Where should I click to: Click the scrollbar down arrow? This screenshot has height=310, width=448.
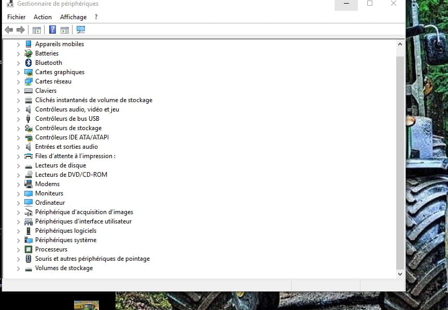pos(400,274)
